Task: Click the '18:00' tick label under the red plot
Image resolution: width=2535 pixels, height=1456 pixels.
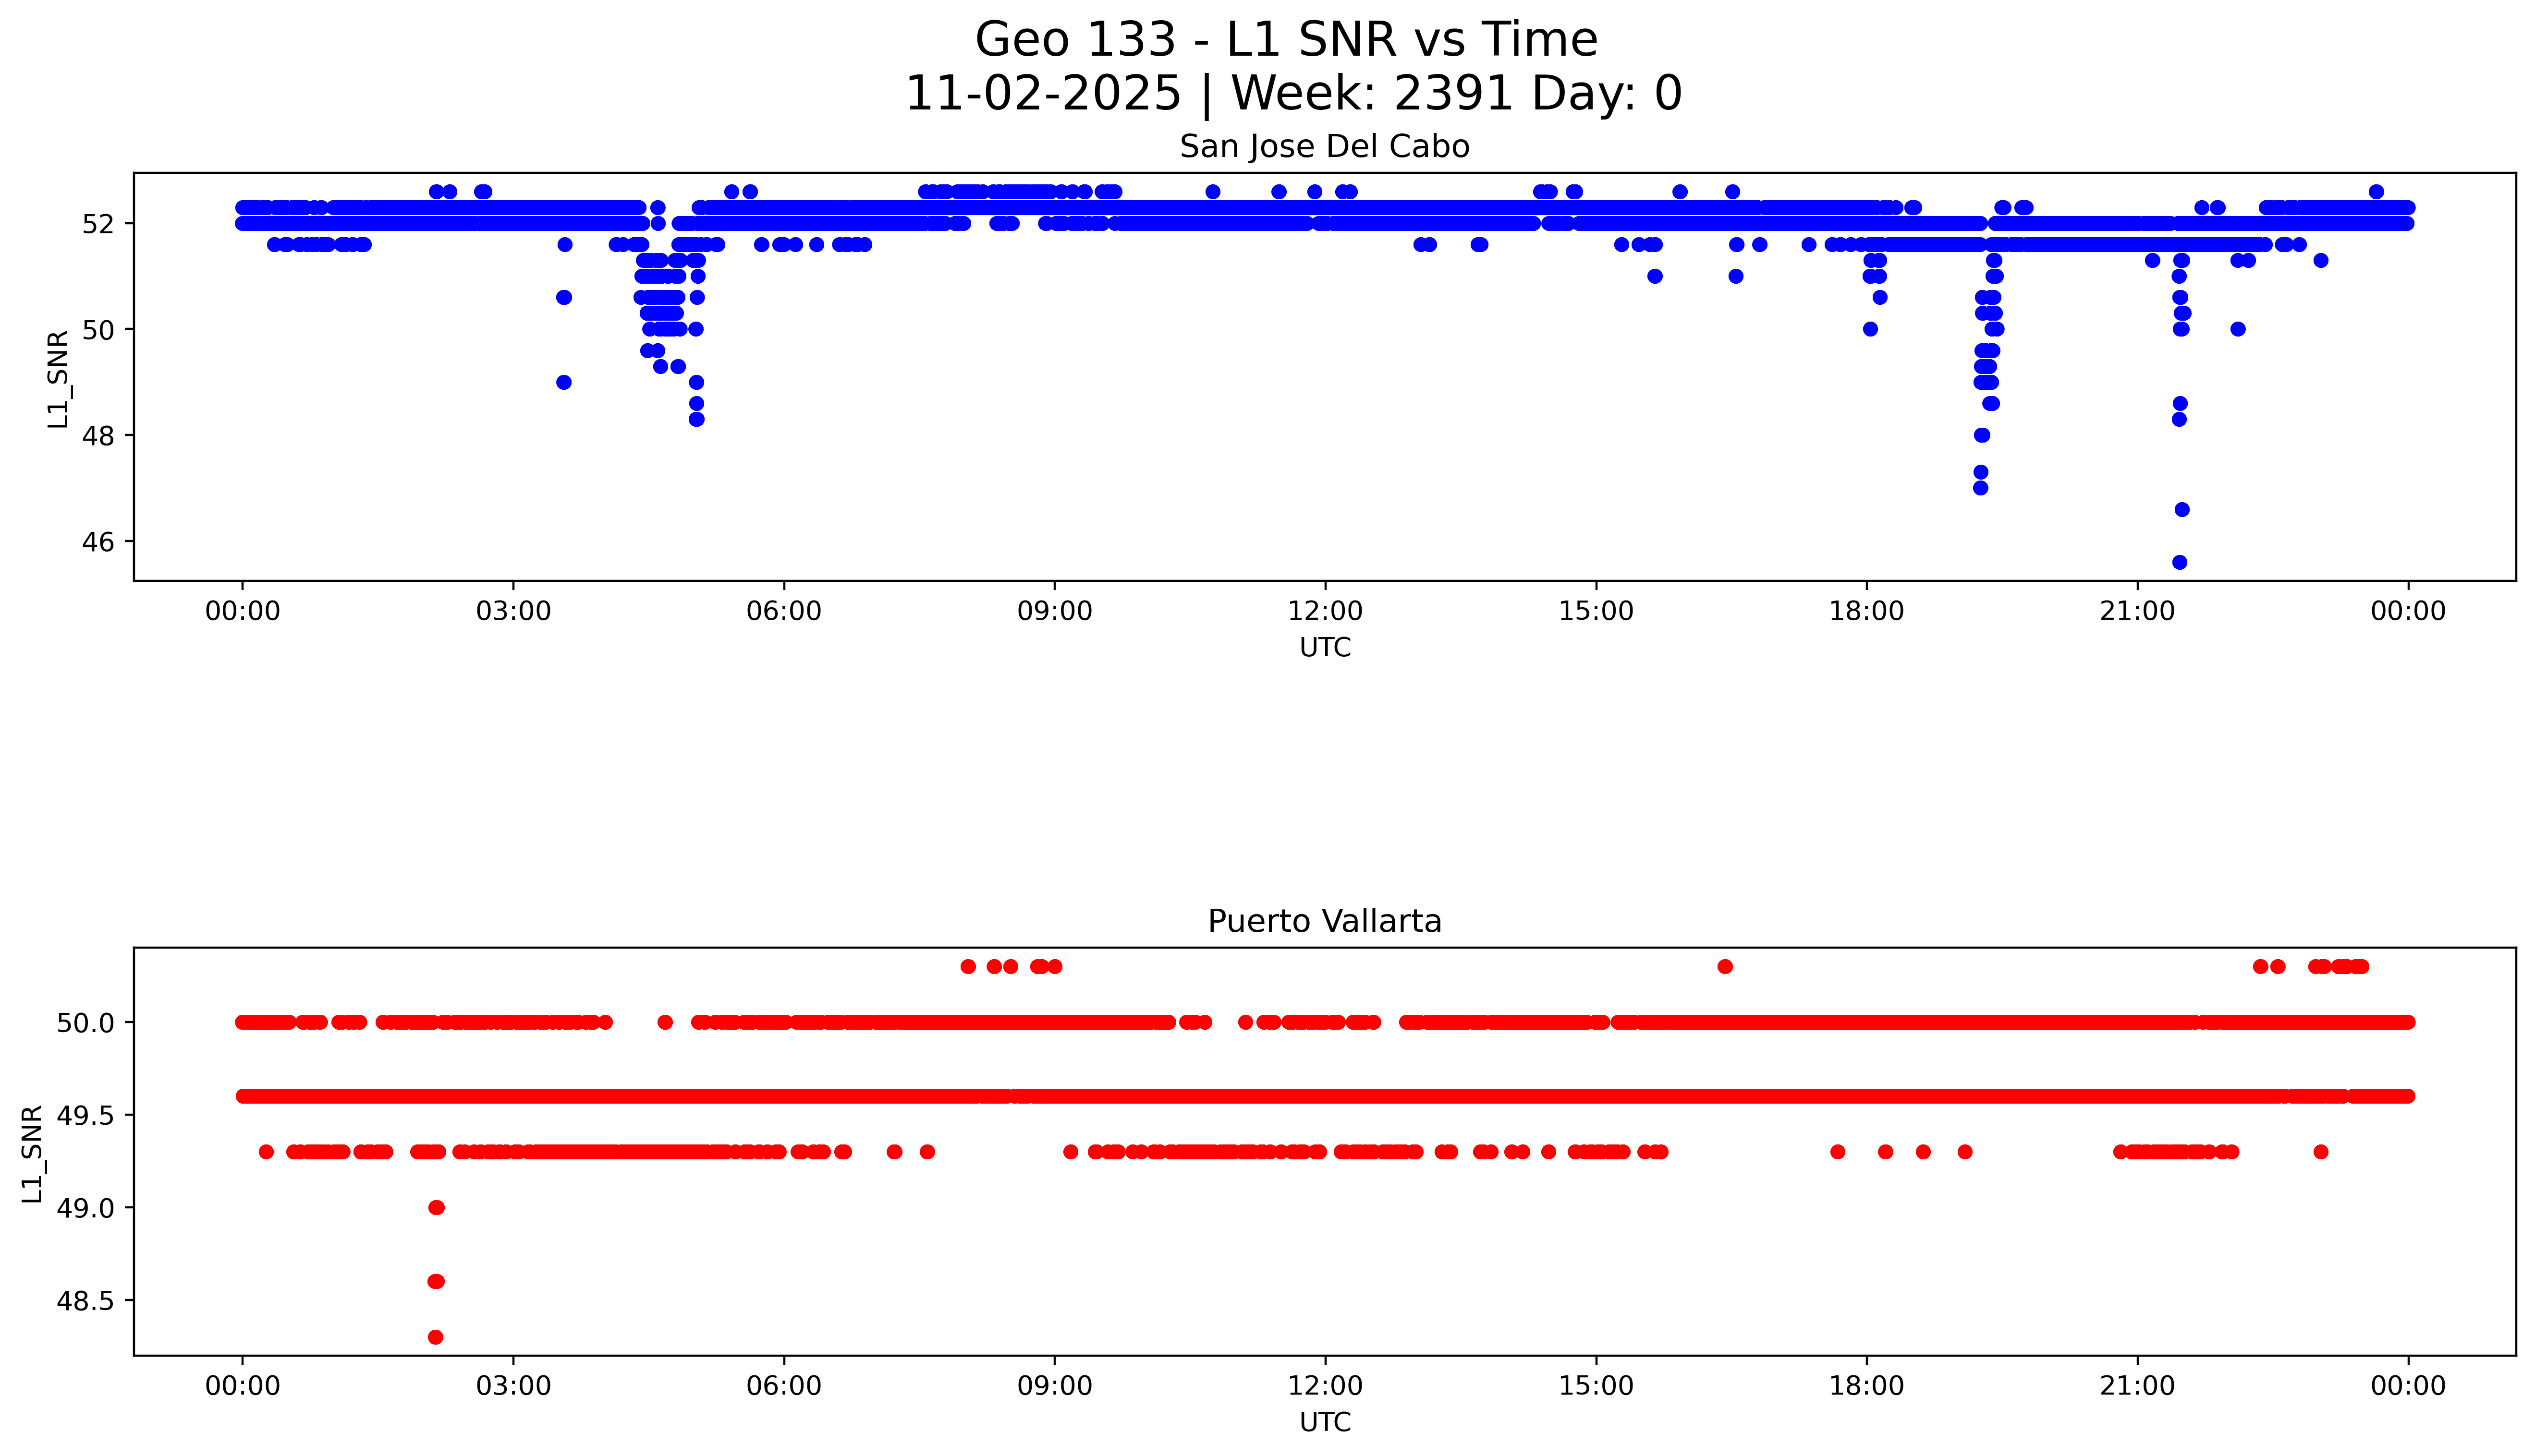Action: [1866, 1386]
